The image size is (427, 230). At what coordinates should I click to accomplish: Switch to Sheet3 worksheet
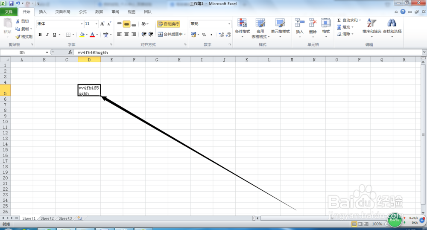pyautogui.click(x=65, y=218)
